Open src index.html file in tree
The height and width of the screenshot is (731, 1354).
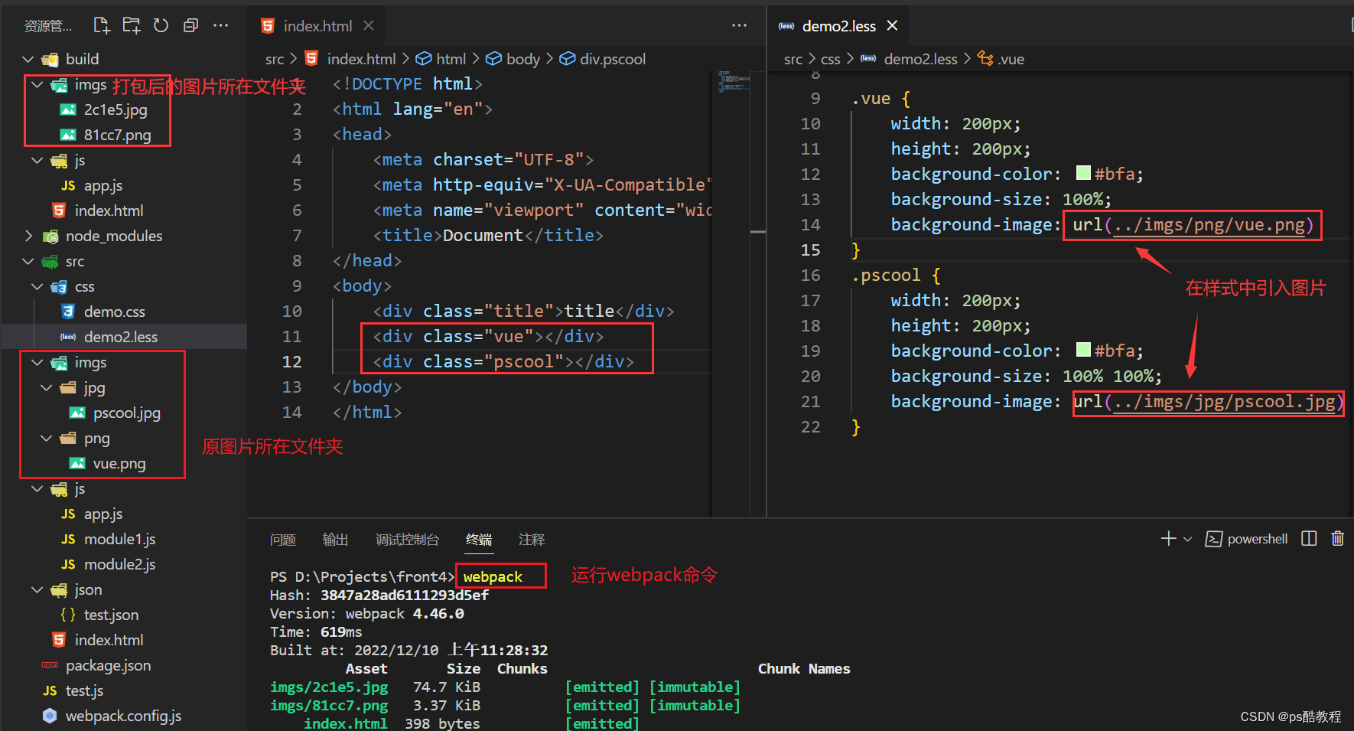point(109,640)
